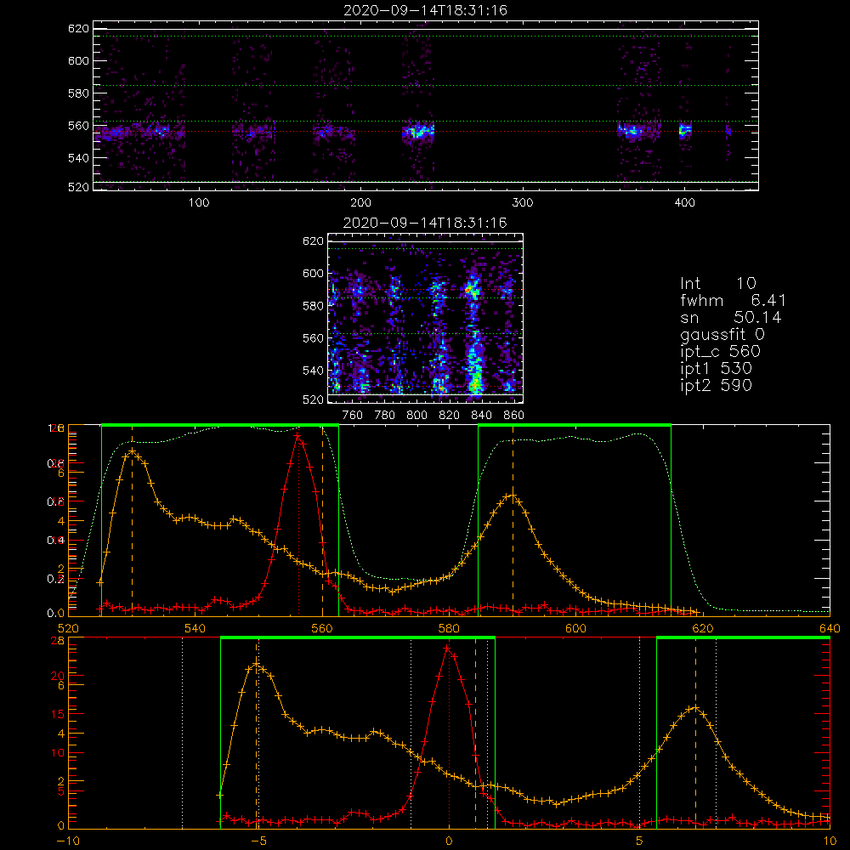Image resolution: width=850 pixels, height=850 pixels.
Task: Click the orange peak near 6.5 in bottom plot
Action: coord(695,708)
